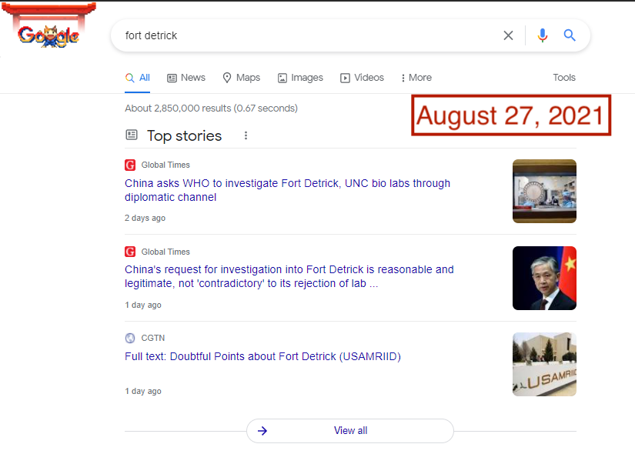
Task: Click the blue magnifying glass search icon
Action: [x=570, y=35]
